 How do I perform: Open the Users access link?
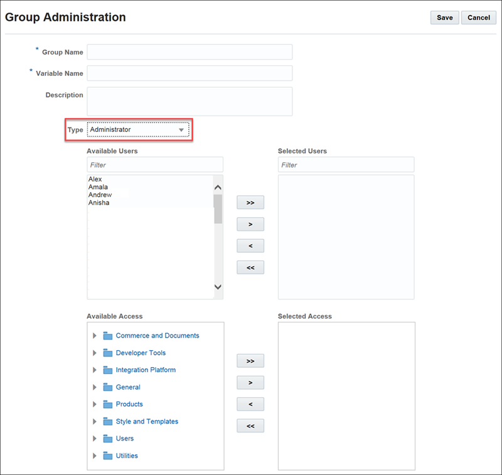pyautogui.click(x=124, y=439)
